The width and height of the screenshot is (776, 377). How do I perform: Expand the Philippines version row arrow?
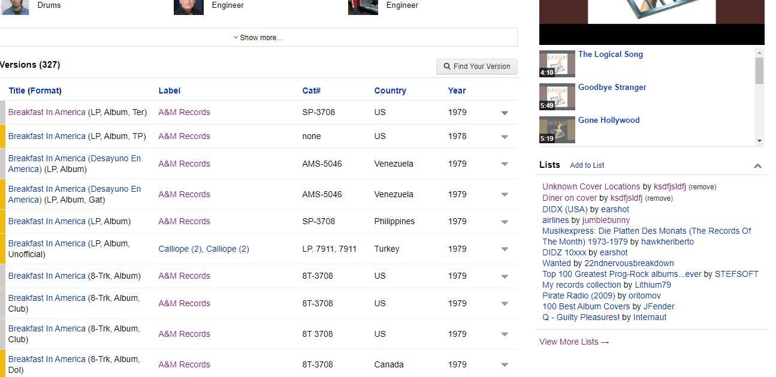click(505, 222)
